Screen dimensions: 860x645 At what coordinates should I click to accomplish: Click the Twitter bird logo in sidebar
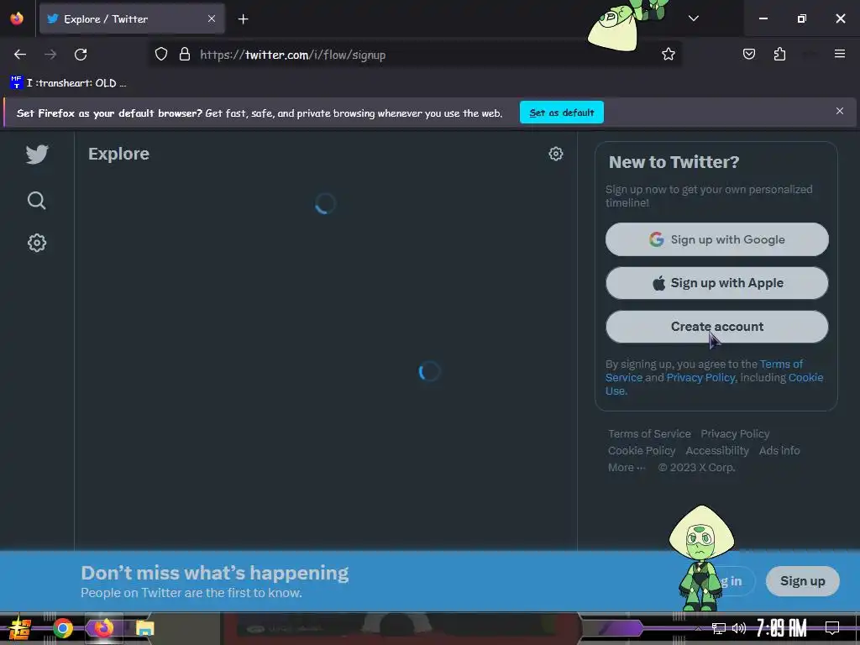tap(37, 155)
